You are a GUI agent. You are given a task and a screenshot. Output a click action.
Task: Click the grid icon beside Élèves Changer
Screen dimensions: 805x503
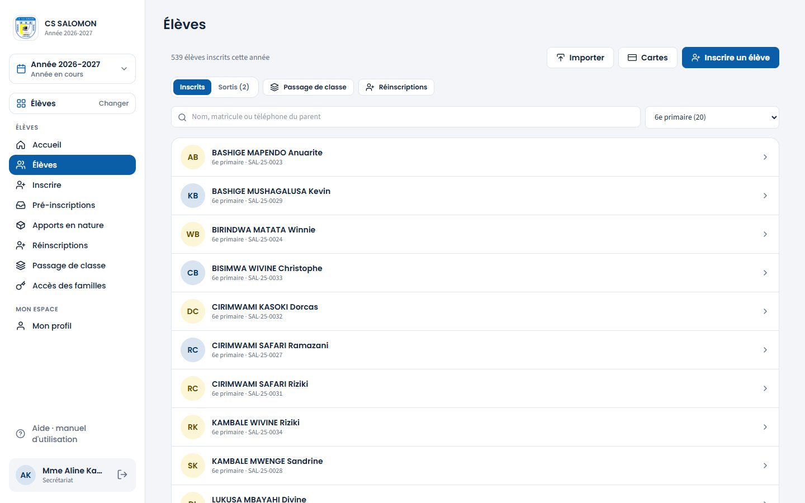click(21, 103)
